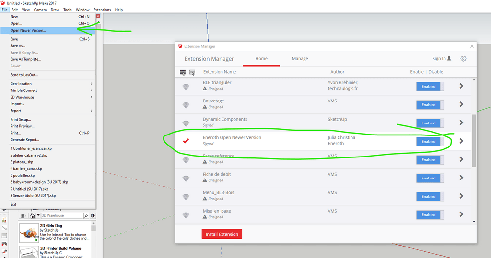The height and width of the screenshot is (258, 491).
Task: Expand details chevron for Bouvetage
Action: coord(461,104)
